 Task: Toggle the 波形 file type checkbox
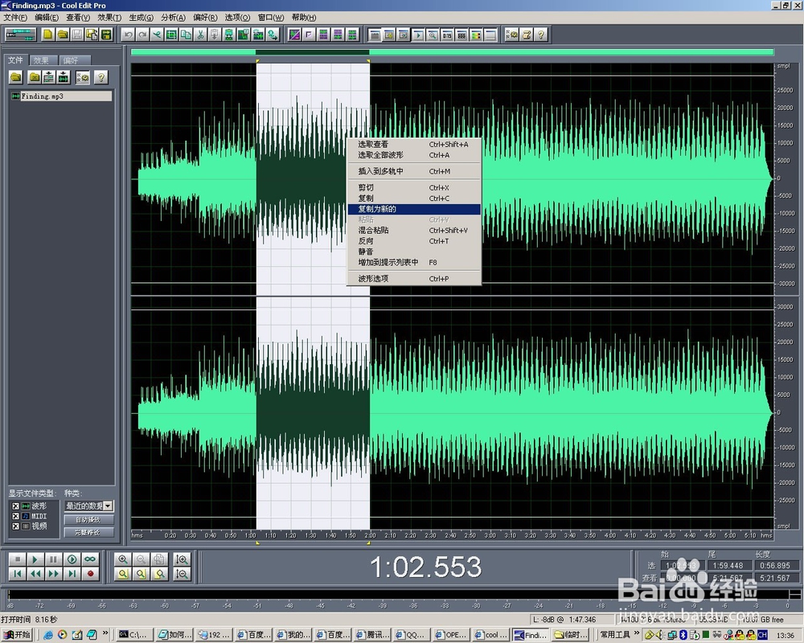(x=15, y=506)
